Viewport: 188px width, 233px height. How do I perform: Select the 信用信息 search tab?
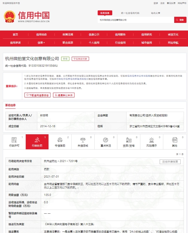(105, 13)
